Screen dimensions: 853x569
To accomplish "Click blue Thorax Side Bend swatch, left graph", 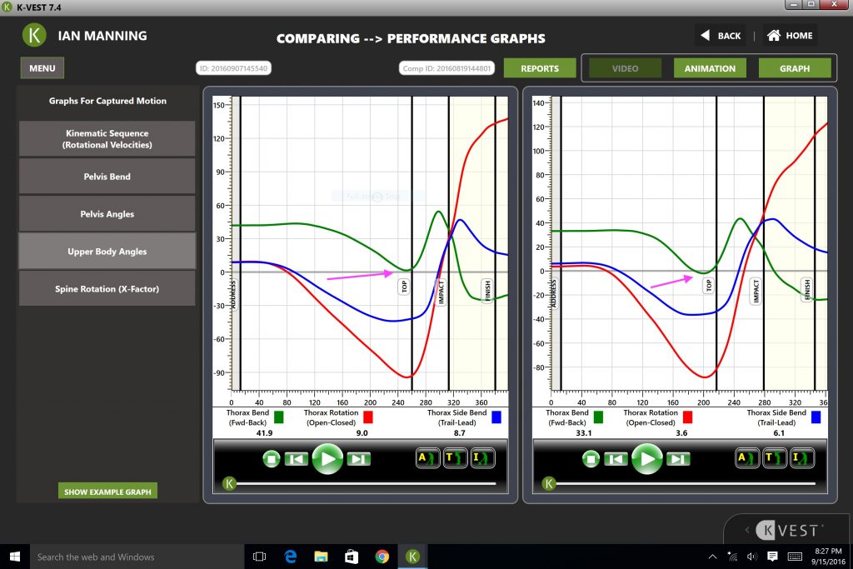I will [496, 417].
